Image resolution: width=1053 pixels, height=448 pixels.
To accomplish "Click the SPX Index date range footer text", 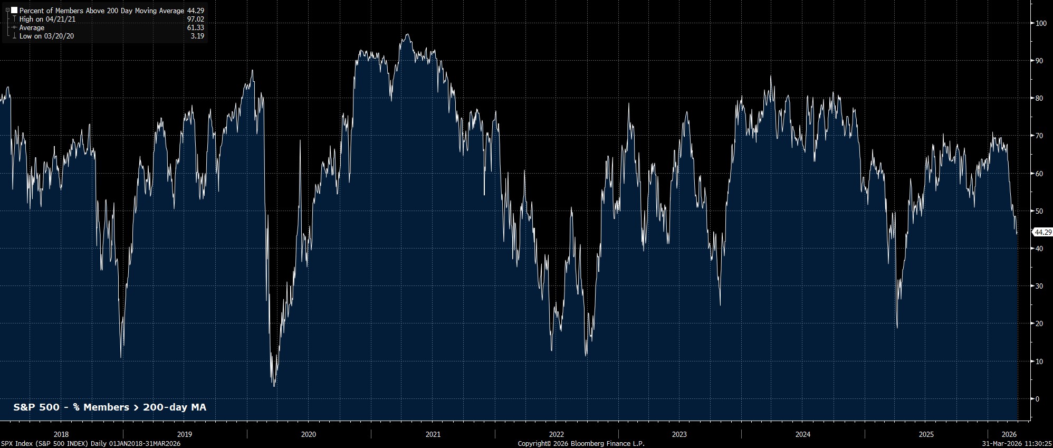I will click(x=91, y=444).
